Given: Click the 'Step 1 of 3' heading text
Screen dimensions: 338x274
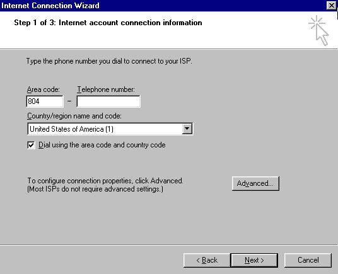Looking at the screenshot, I should click(108, 23).
